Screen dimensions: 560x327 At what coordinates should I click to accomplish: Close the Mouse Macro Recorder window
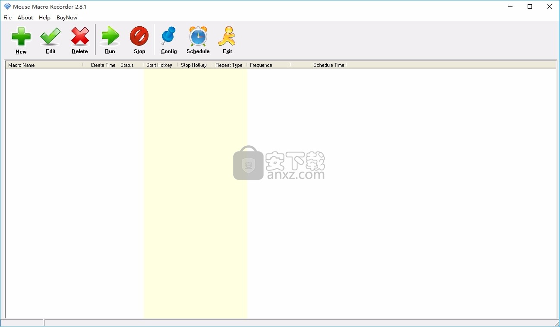pos(550,6)
